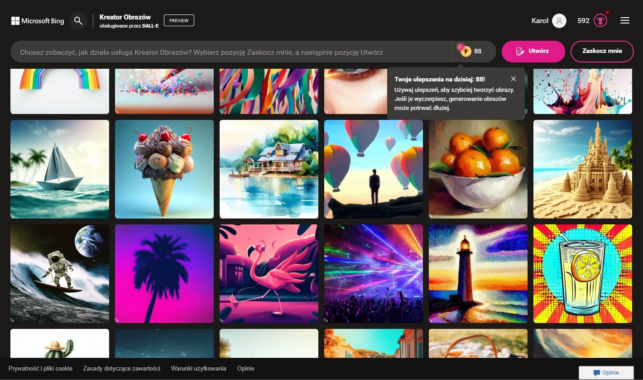The height and width of the screenshot is (380, 643).
Task: Click the boosts lightning coin icon
Action: (465, 51)
